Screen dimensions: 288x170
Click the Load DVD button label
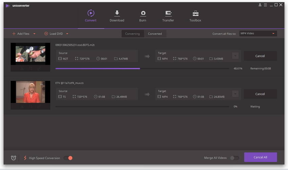[x=56, y=34]
